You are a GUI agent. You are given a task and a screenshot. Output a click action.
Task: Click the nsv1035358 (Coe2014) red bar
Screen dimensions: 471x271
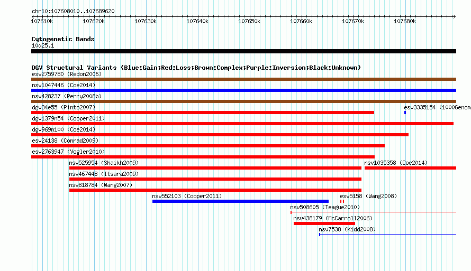tap(410, 168)
